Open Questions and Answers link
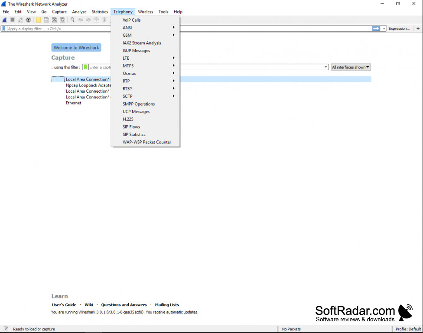This screenshot has width=423, height=333. pos(124,305)
